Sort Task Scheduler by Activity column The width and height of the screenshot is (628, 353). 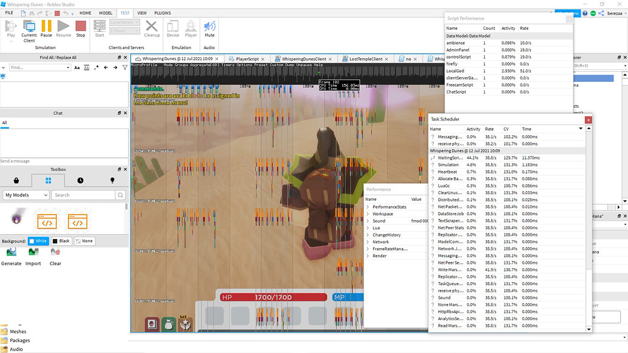pos(473,129)
